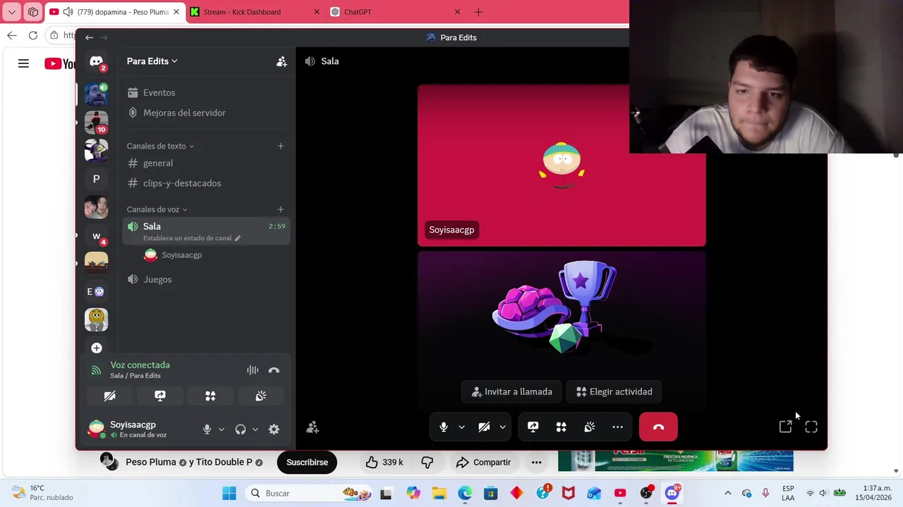903x507 pixels.
Task: Click the Suscribirse button
Action: pos(307,462)
